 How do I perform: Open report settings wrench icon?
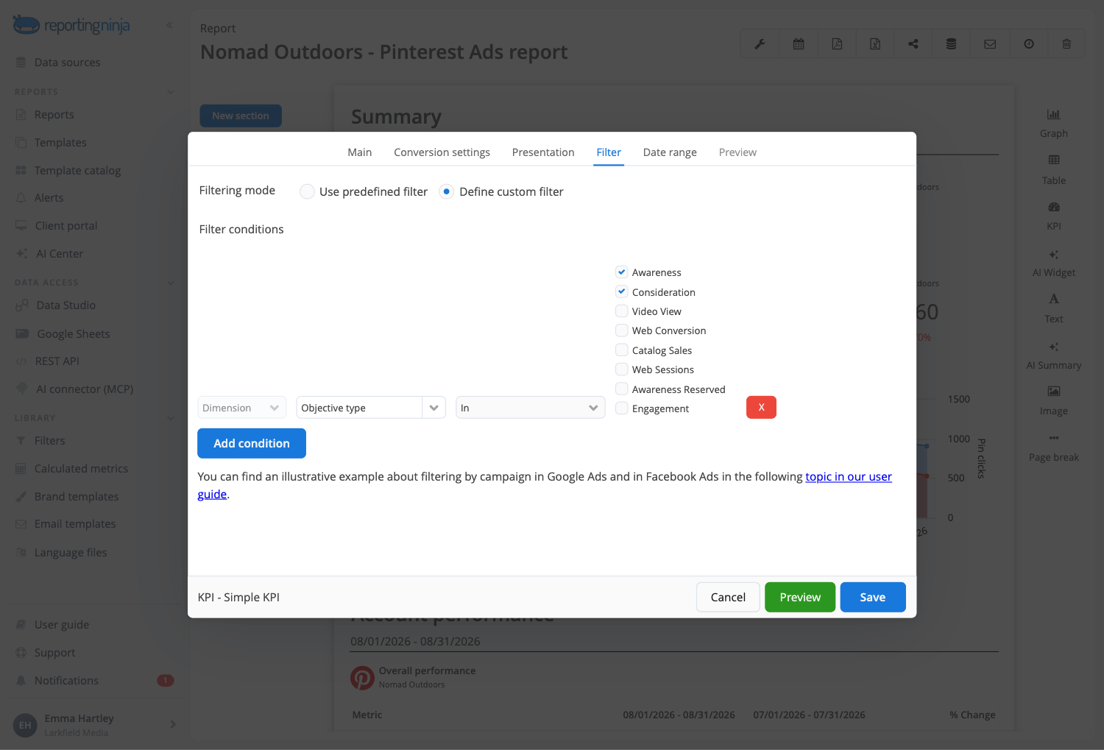pyautogui.click(x=760, y=44)
